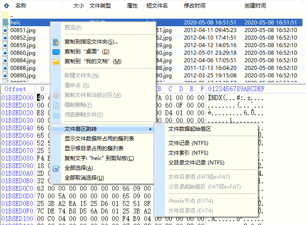Click the up-arrow parent folder icon
Viewport: 306px width, 225px height.
(x=6, y=6)
